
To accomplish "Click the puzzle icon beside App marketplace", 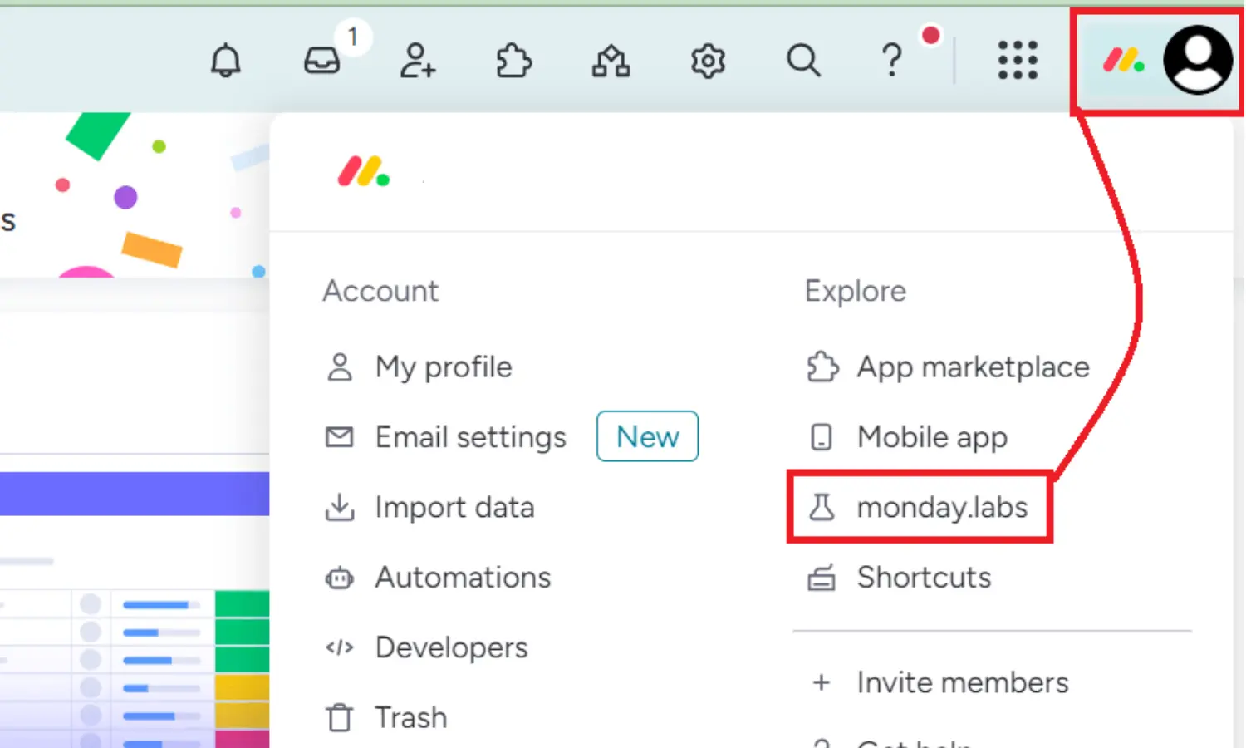I will point(822,367).
